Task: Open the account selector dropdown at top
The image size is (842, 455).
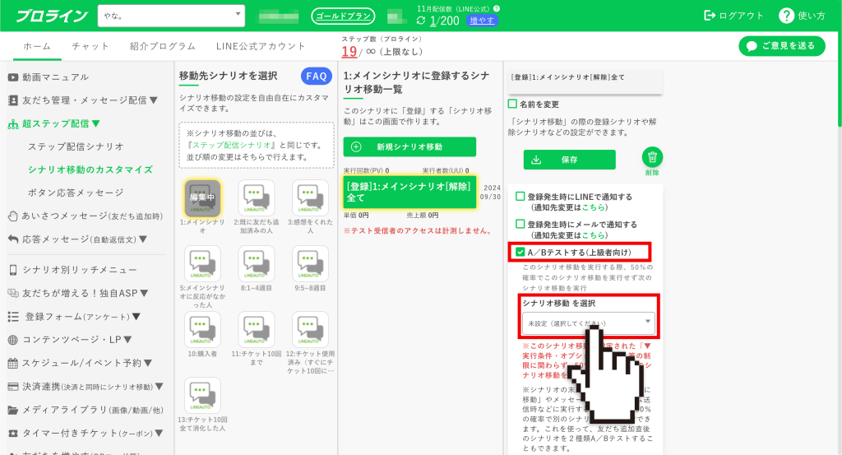Action: (x=171, y=16)
